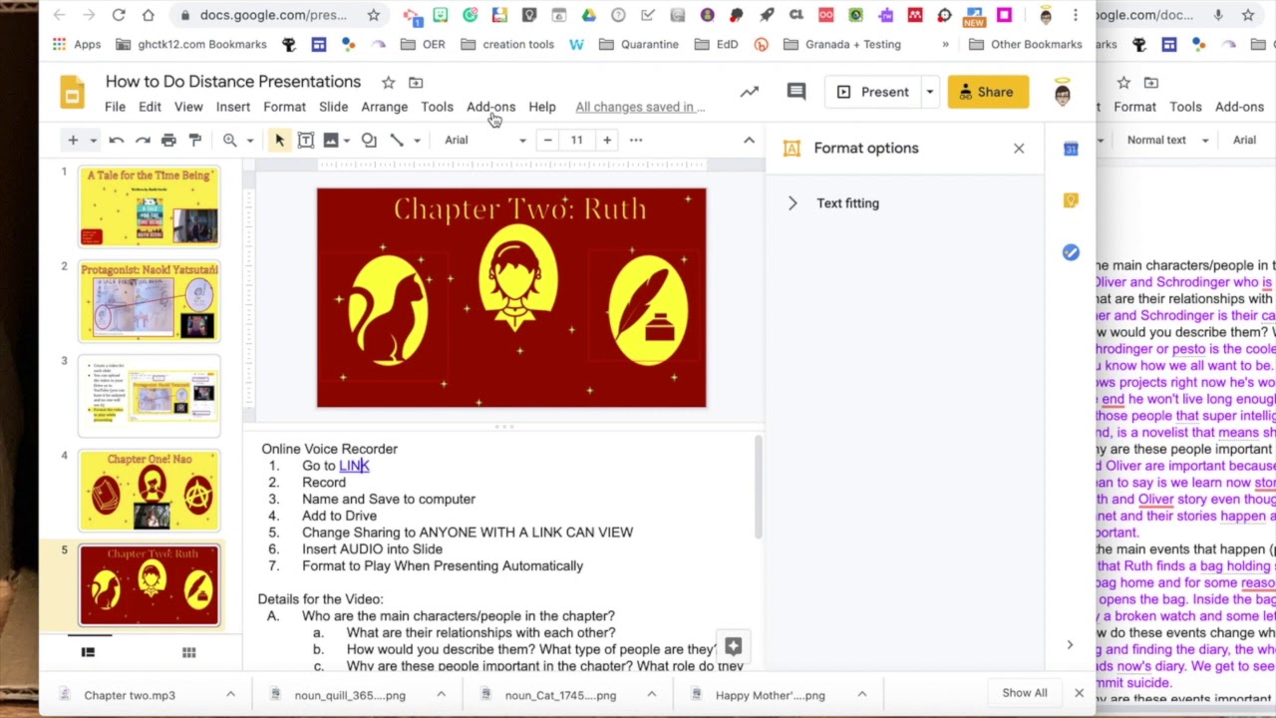
Task: Switch to filmstrip view icon
Action: 88,652
